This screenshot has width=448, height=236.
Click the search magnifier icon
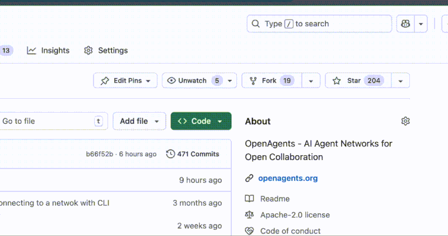pyautogui.click(x=256, y=24)
